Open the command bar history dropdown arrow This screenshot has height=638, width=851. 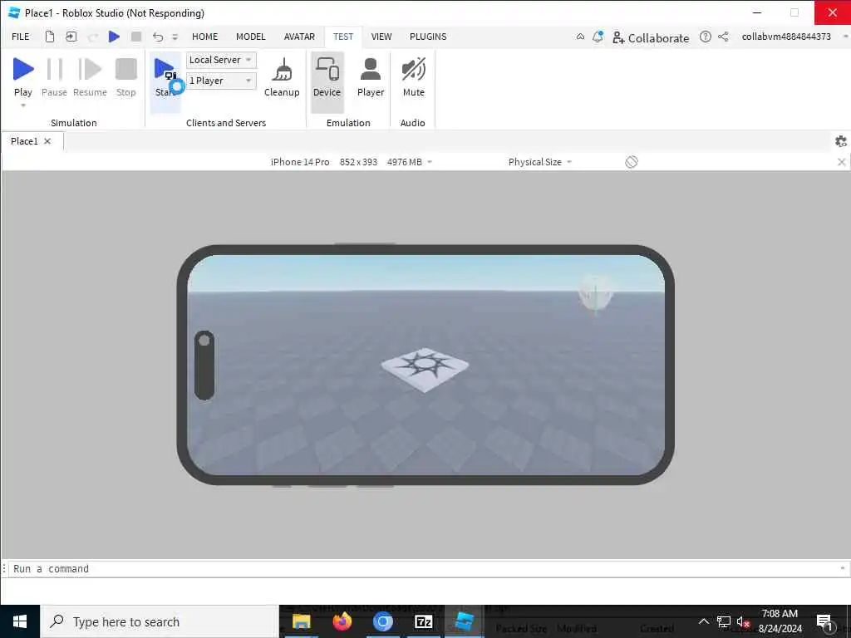click(843, 568)
